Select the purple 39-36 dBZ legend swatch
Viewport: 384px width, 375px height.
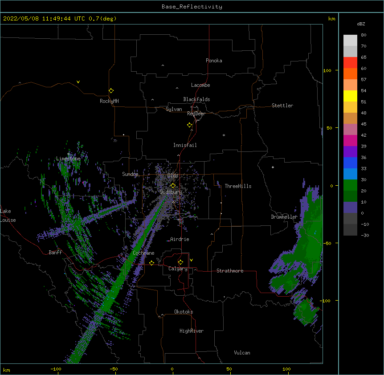350,152
